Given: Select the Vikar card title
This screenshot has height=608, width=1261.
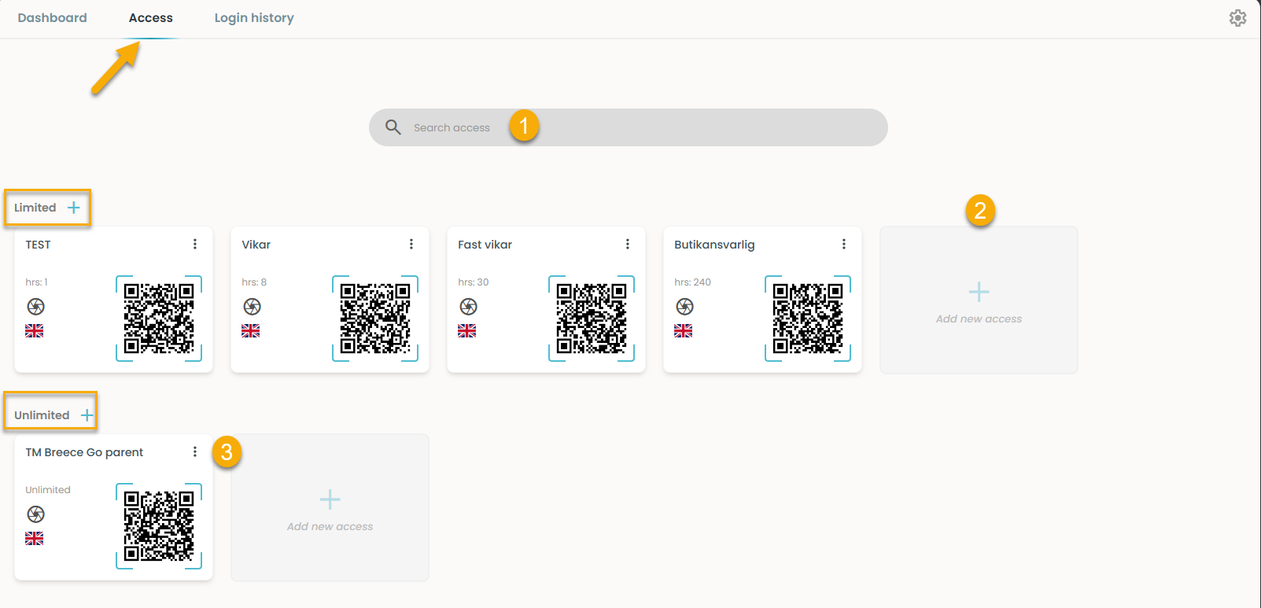Looking at the screenshot, I should pyautogui.click(x=256, y=245).
